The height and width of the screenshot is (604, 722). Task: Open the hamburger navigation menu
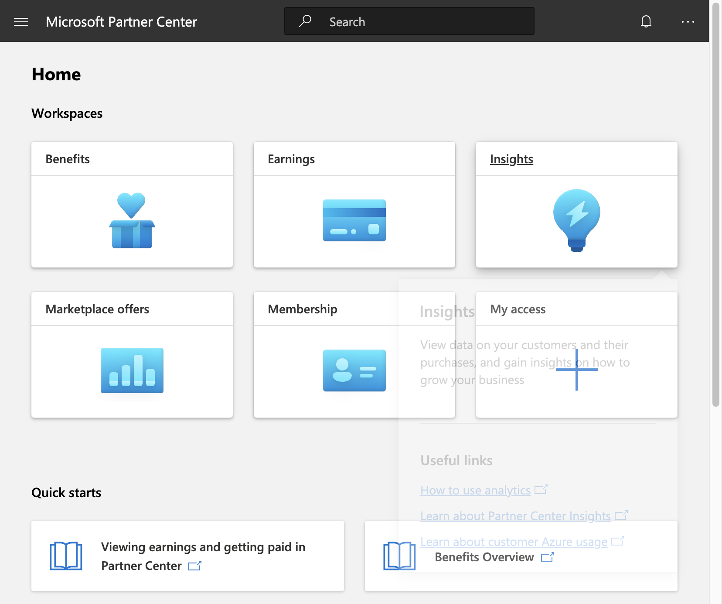tap(21, 21)
